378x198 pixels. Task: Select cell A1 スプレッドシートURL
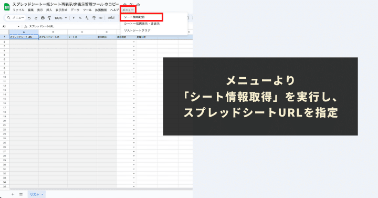24,37
